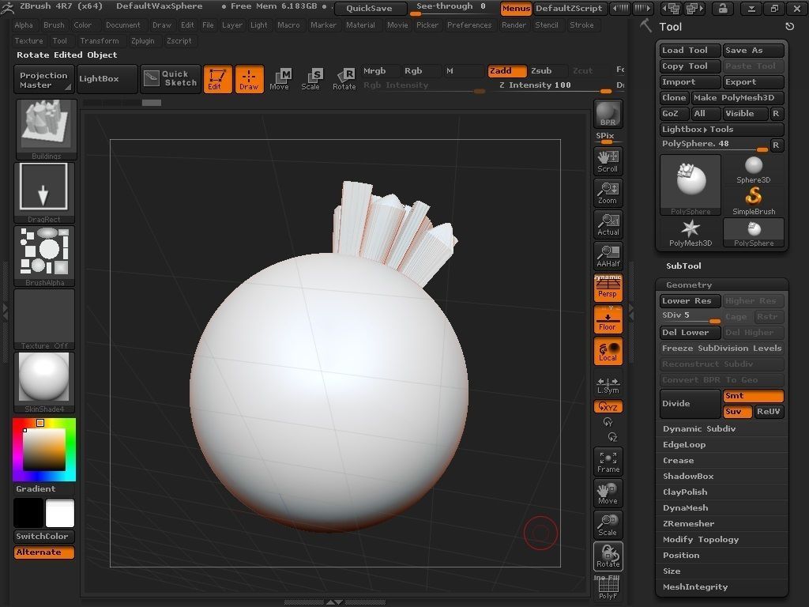Image resolution: width=809 pixels, height=607 pixels.
Task: Expand the Crease section
Action: (x=678, y=461)
